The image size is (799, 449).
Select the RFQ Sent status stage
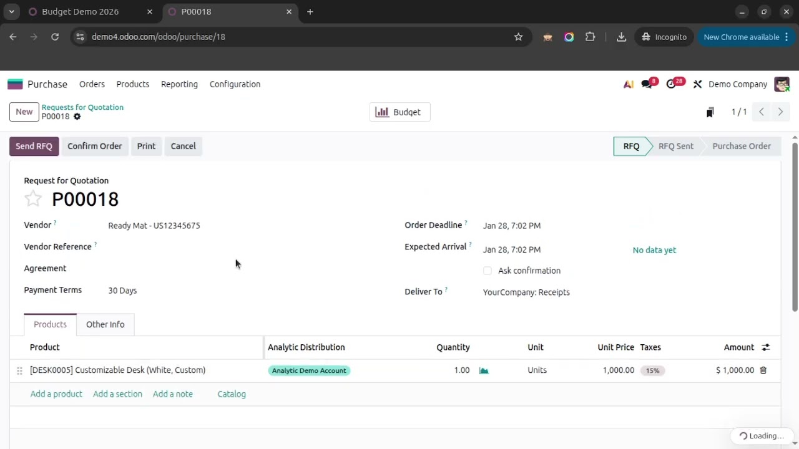[x=675, y=146]
